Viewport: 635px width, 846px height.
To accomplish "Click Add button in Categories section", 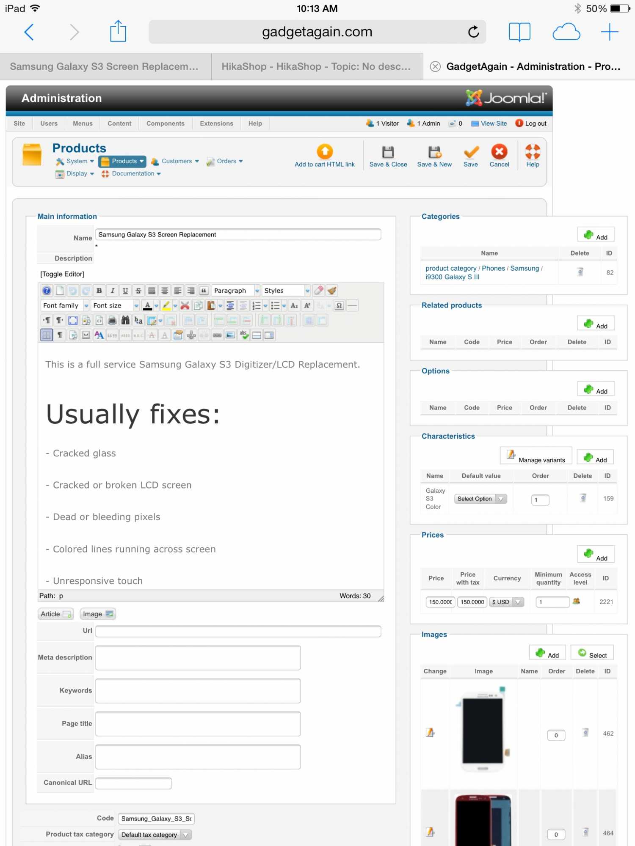I will tap(596, 235).
